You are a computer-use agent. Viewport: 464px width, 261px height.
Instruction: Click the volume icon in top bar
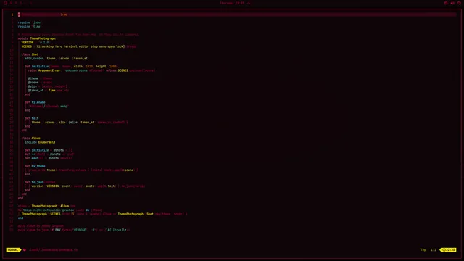[452, 3]
